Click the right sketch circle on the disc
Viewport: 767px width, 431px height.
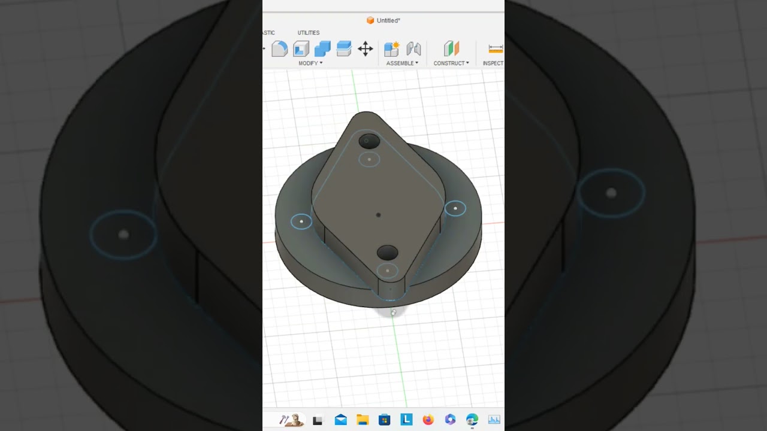click(455, 208)
